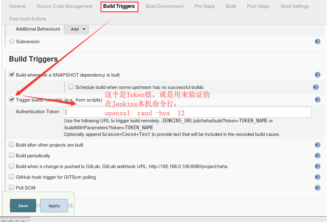Image resolution: width=327 pixels, height=222 pixels.
Task: Switch to the Source Code Management tab
Action: tap(65, 6)
